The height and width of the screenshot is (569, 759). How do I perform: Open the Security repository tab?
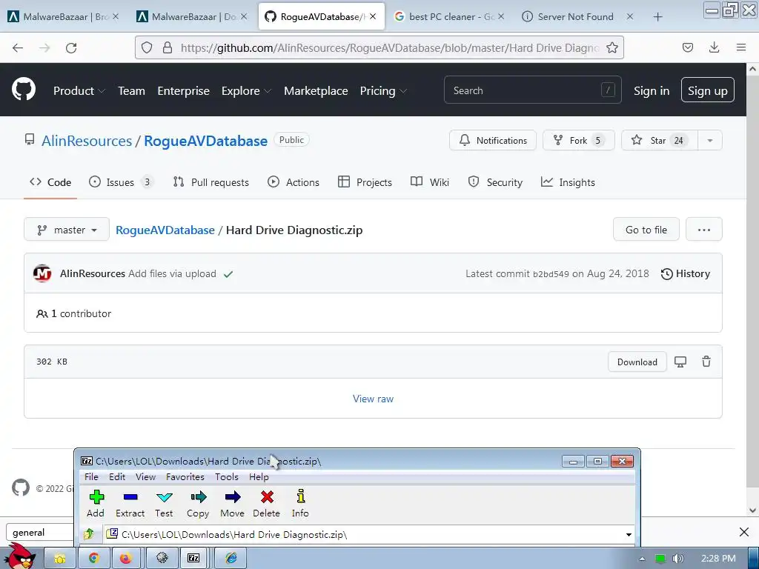pyautogui.click(x=495, y=182)
